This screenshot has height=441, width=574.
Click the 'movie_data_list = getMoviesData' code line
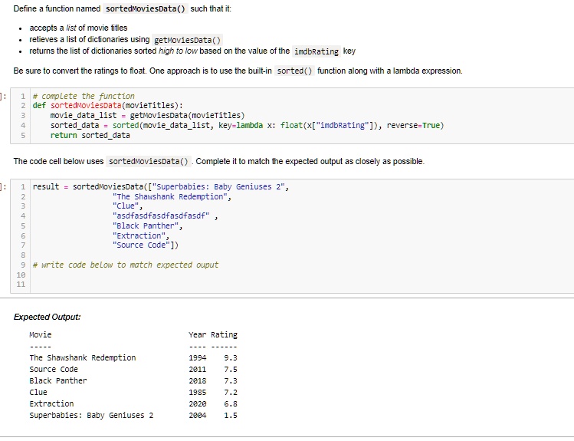tap(147, 115)
